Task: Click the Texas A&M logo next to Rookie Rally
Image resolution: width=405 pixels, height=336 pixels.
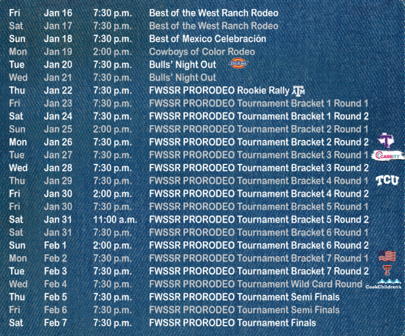Action: (x=298, y=91)
